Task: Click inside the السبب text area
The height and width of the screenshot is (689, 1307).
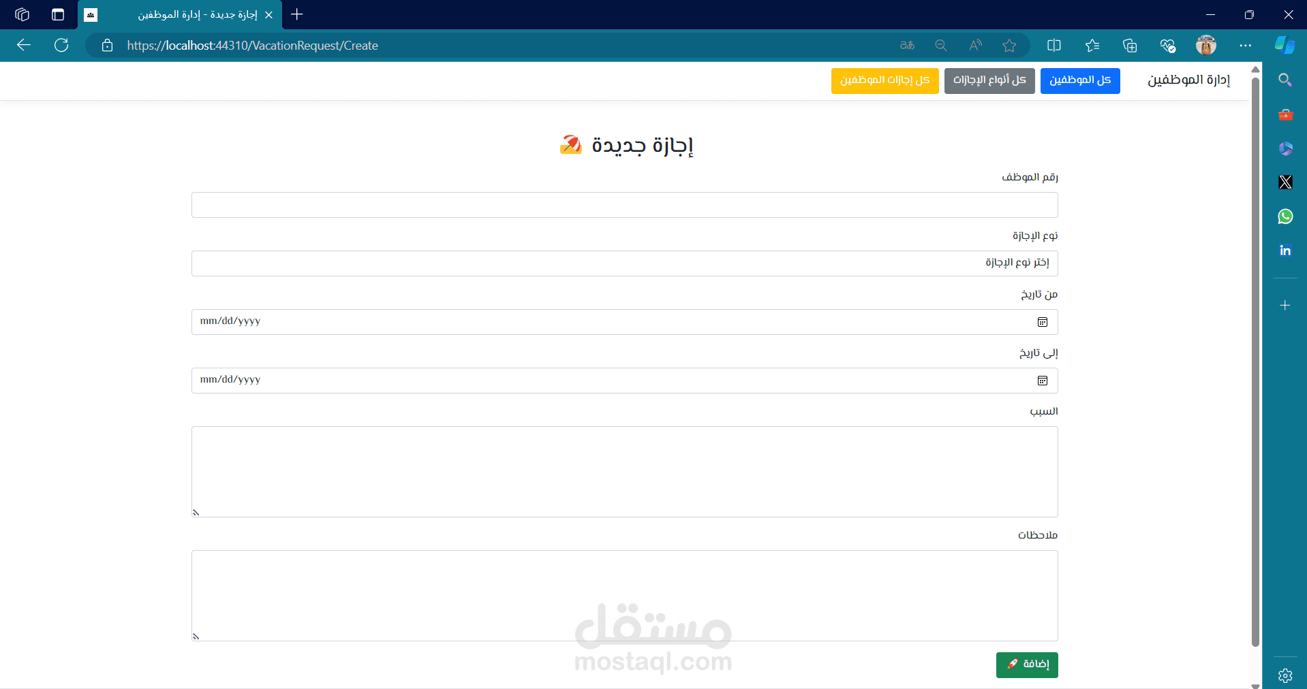Action: coord(624,472)
